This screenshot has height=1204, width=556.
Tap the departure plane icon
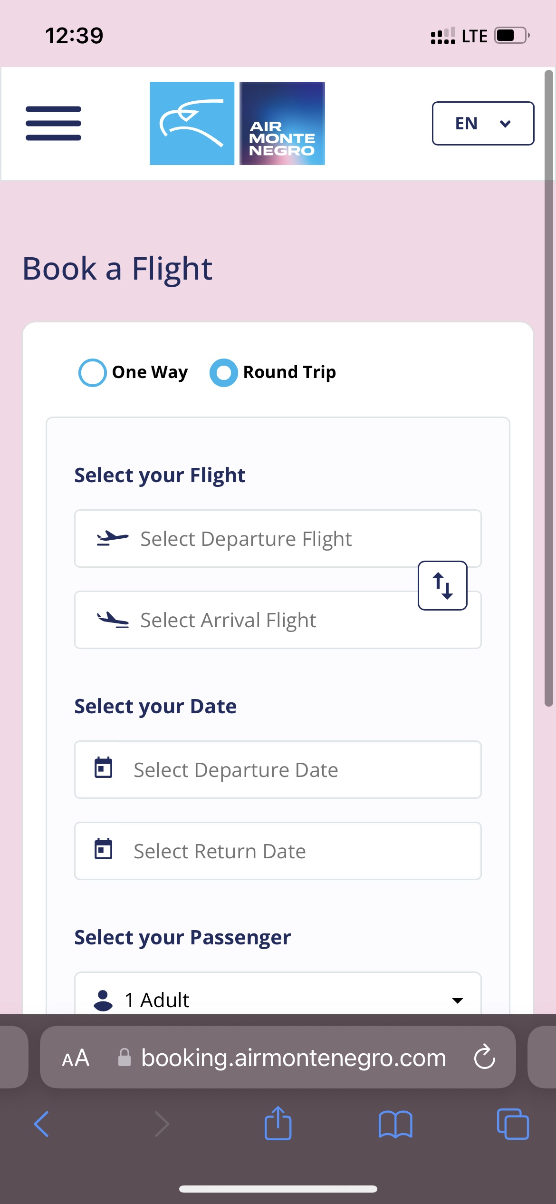(113, 538)
